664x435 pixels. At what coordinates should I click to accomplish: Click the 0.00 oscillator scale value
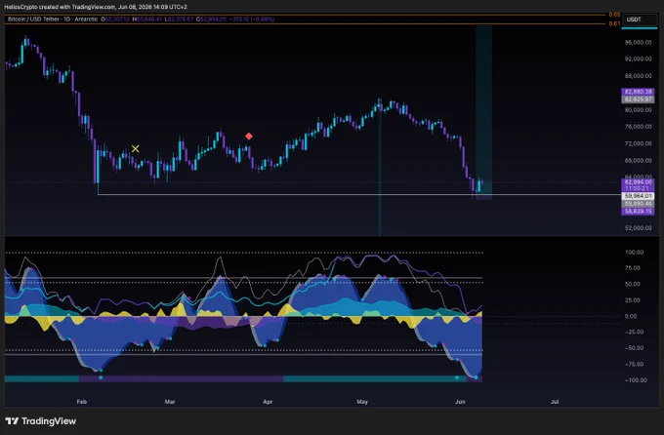[631, 316]
